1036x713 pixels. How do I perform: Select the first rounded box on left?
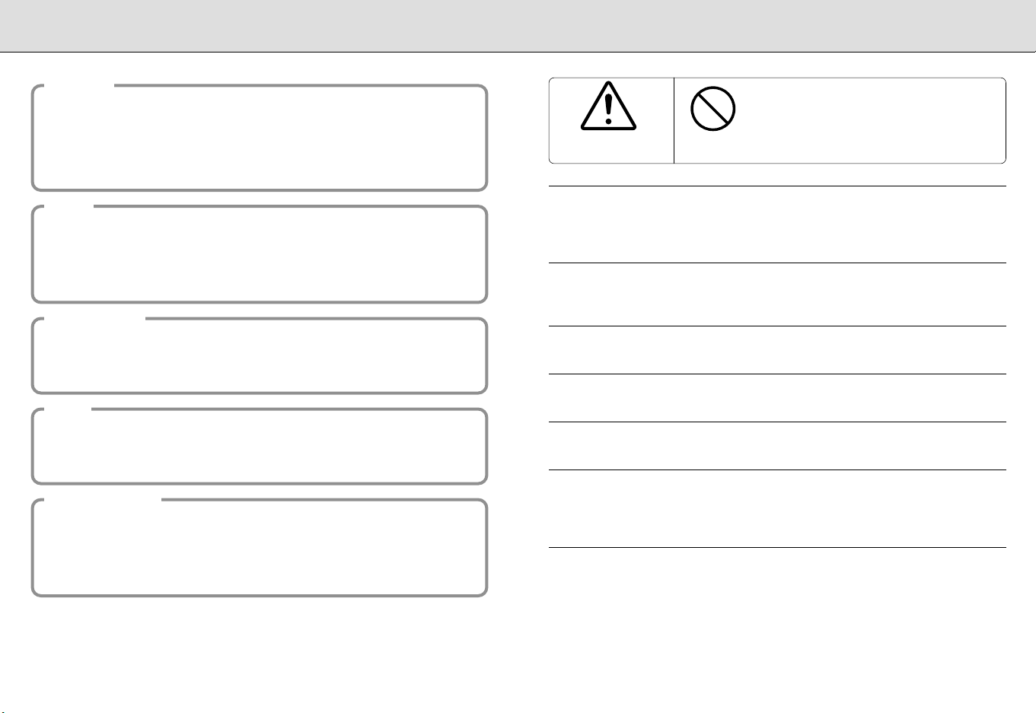[x=259, y=138]
